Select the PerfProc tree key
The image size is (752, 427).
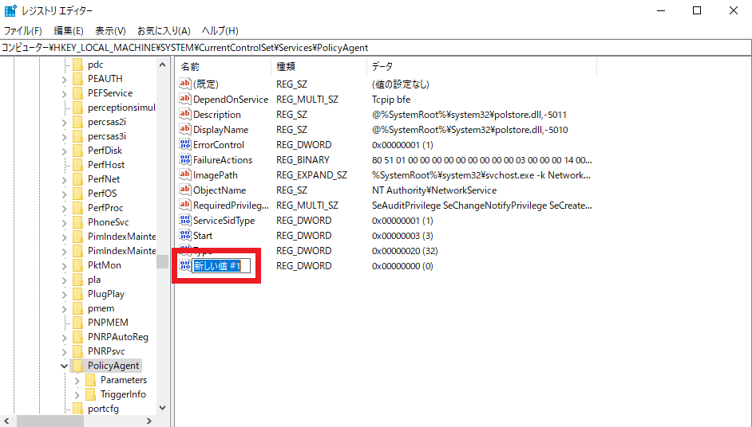105,208
